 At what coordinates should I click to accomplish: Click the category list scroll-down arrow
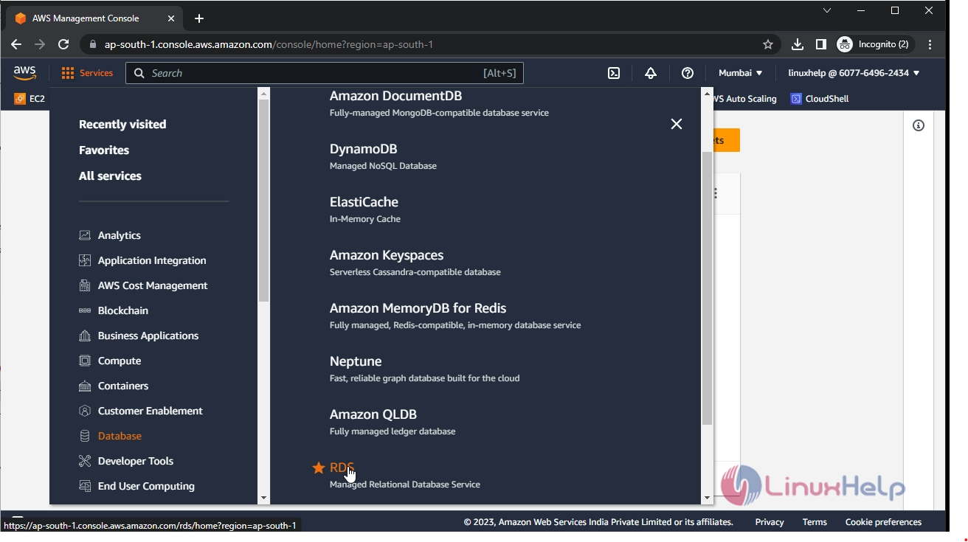click(263, 498)
